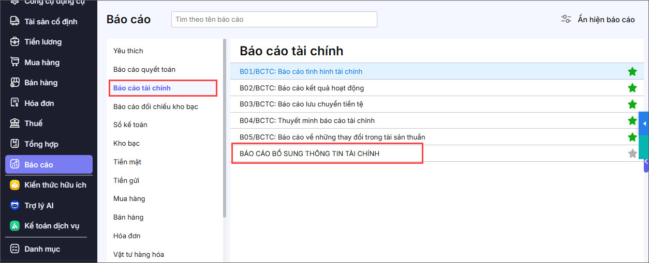Click the Tài sản cố định sidebar icon
The height and width of the screenshot is (263, 649).
[x=15, y=21]
